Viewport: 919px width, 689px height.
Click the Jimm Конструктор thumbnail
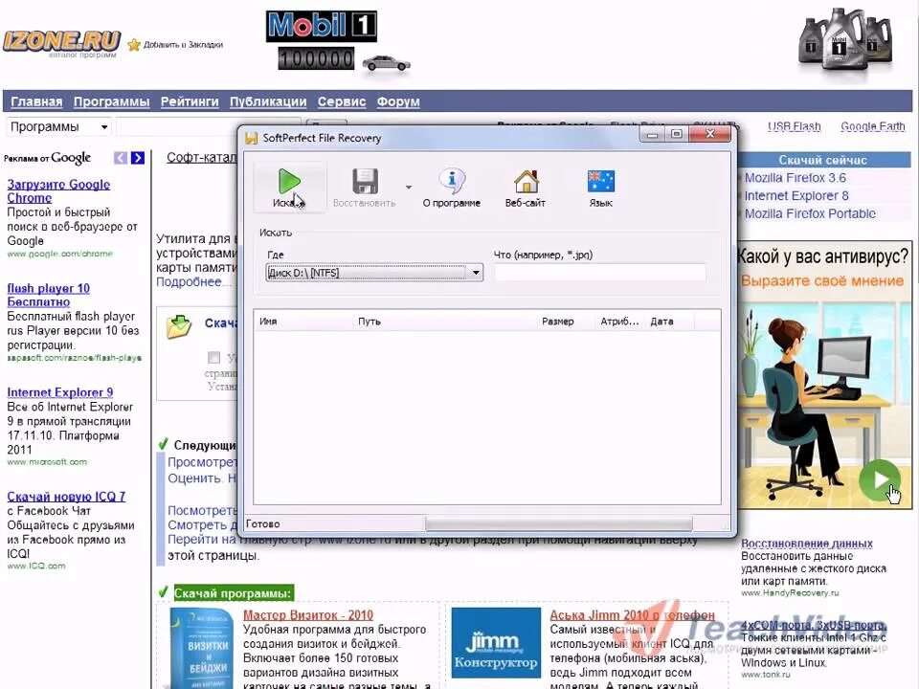click(496, 643)
